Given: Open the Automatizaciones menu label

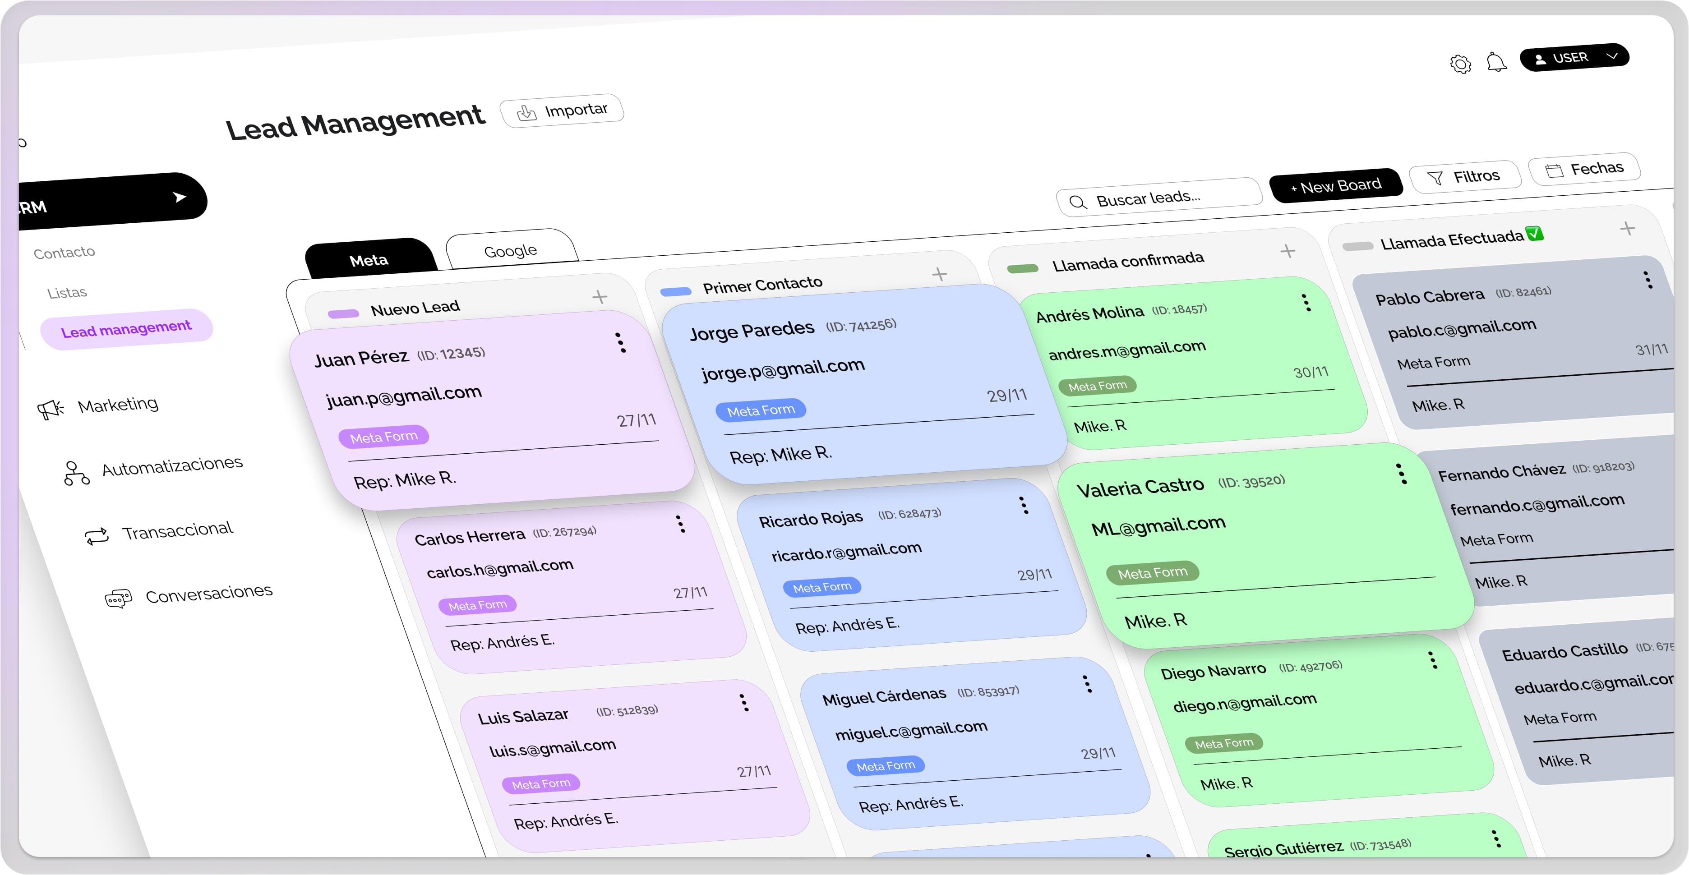Looking at the screenshot, I should tap(172, 466).
